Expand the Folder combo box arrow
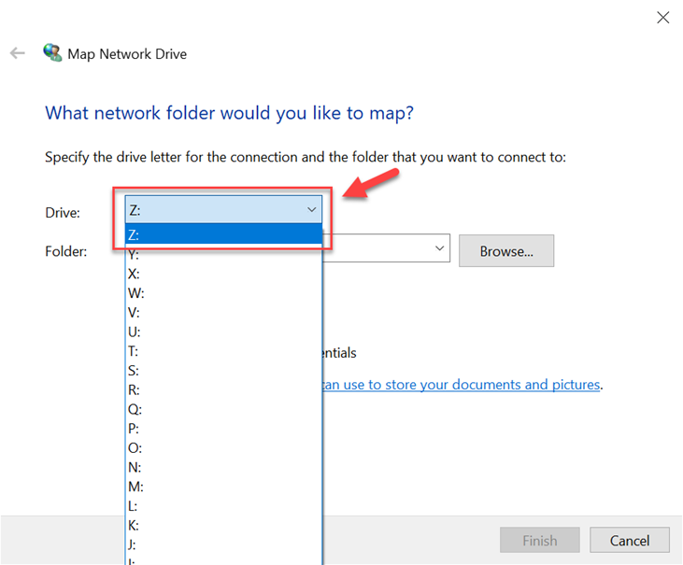Image resolution: width=683 pixels, height=565 pixels. click(439, 248)
